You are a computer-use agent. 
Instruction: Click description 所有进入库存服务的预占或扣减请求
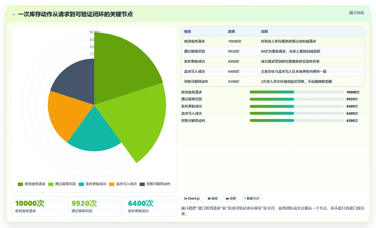click(x=288, y=41)
